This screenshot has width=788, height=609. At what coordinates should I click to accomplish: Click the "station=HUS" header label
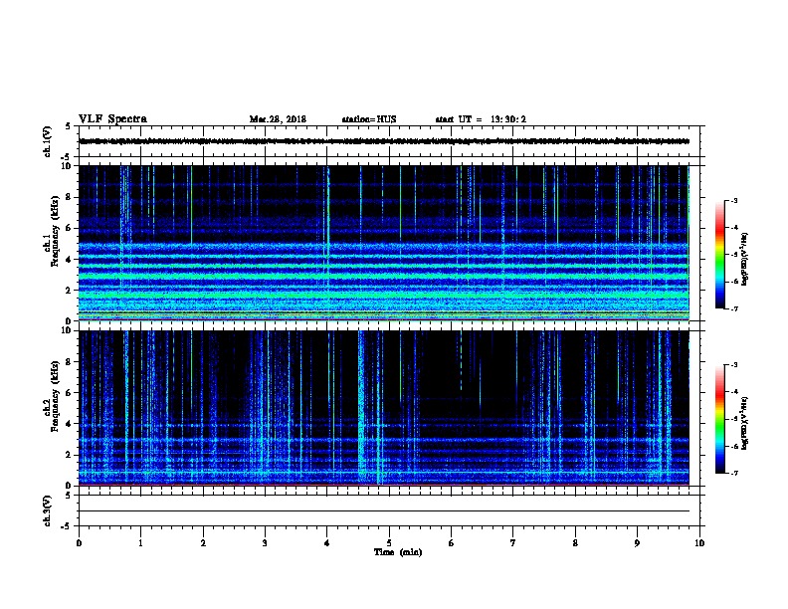point(369,119)
